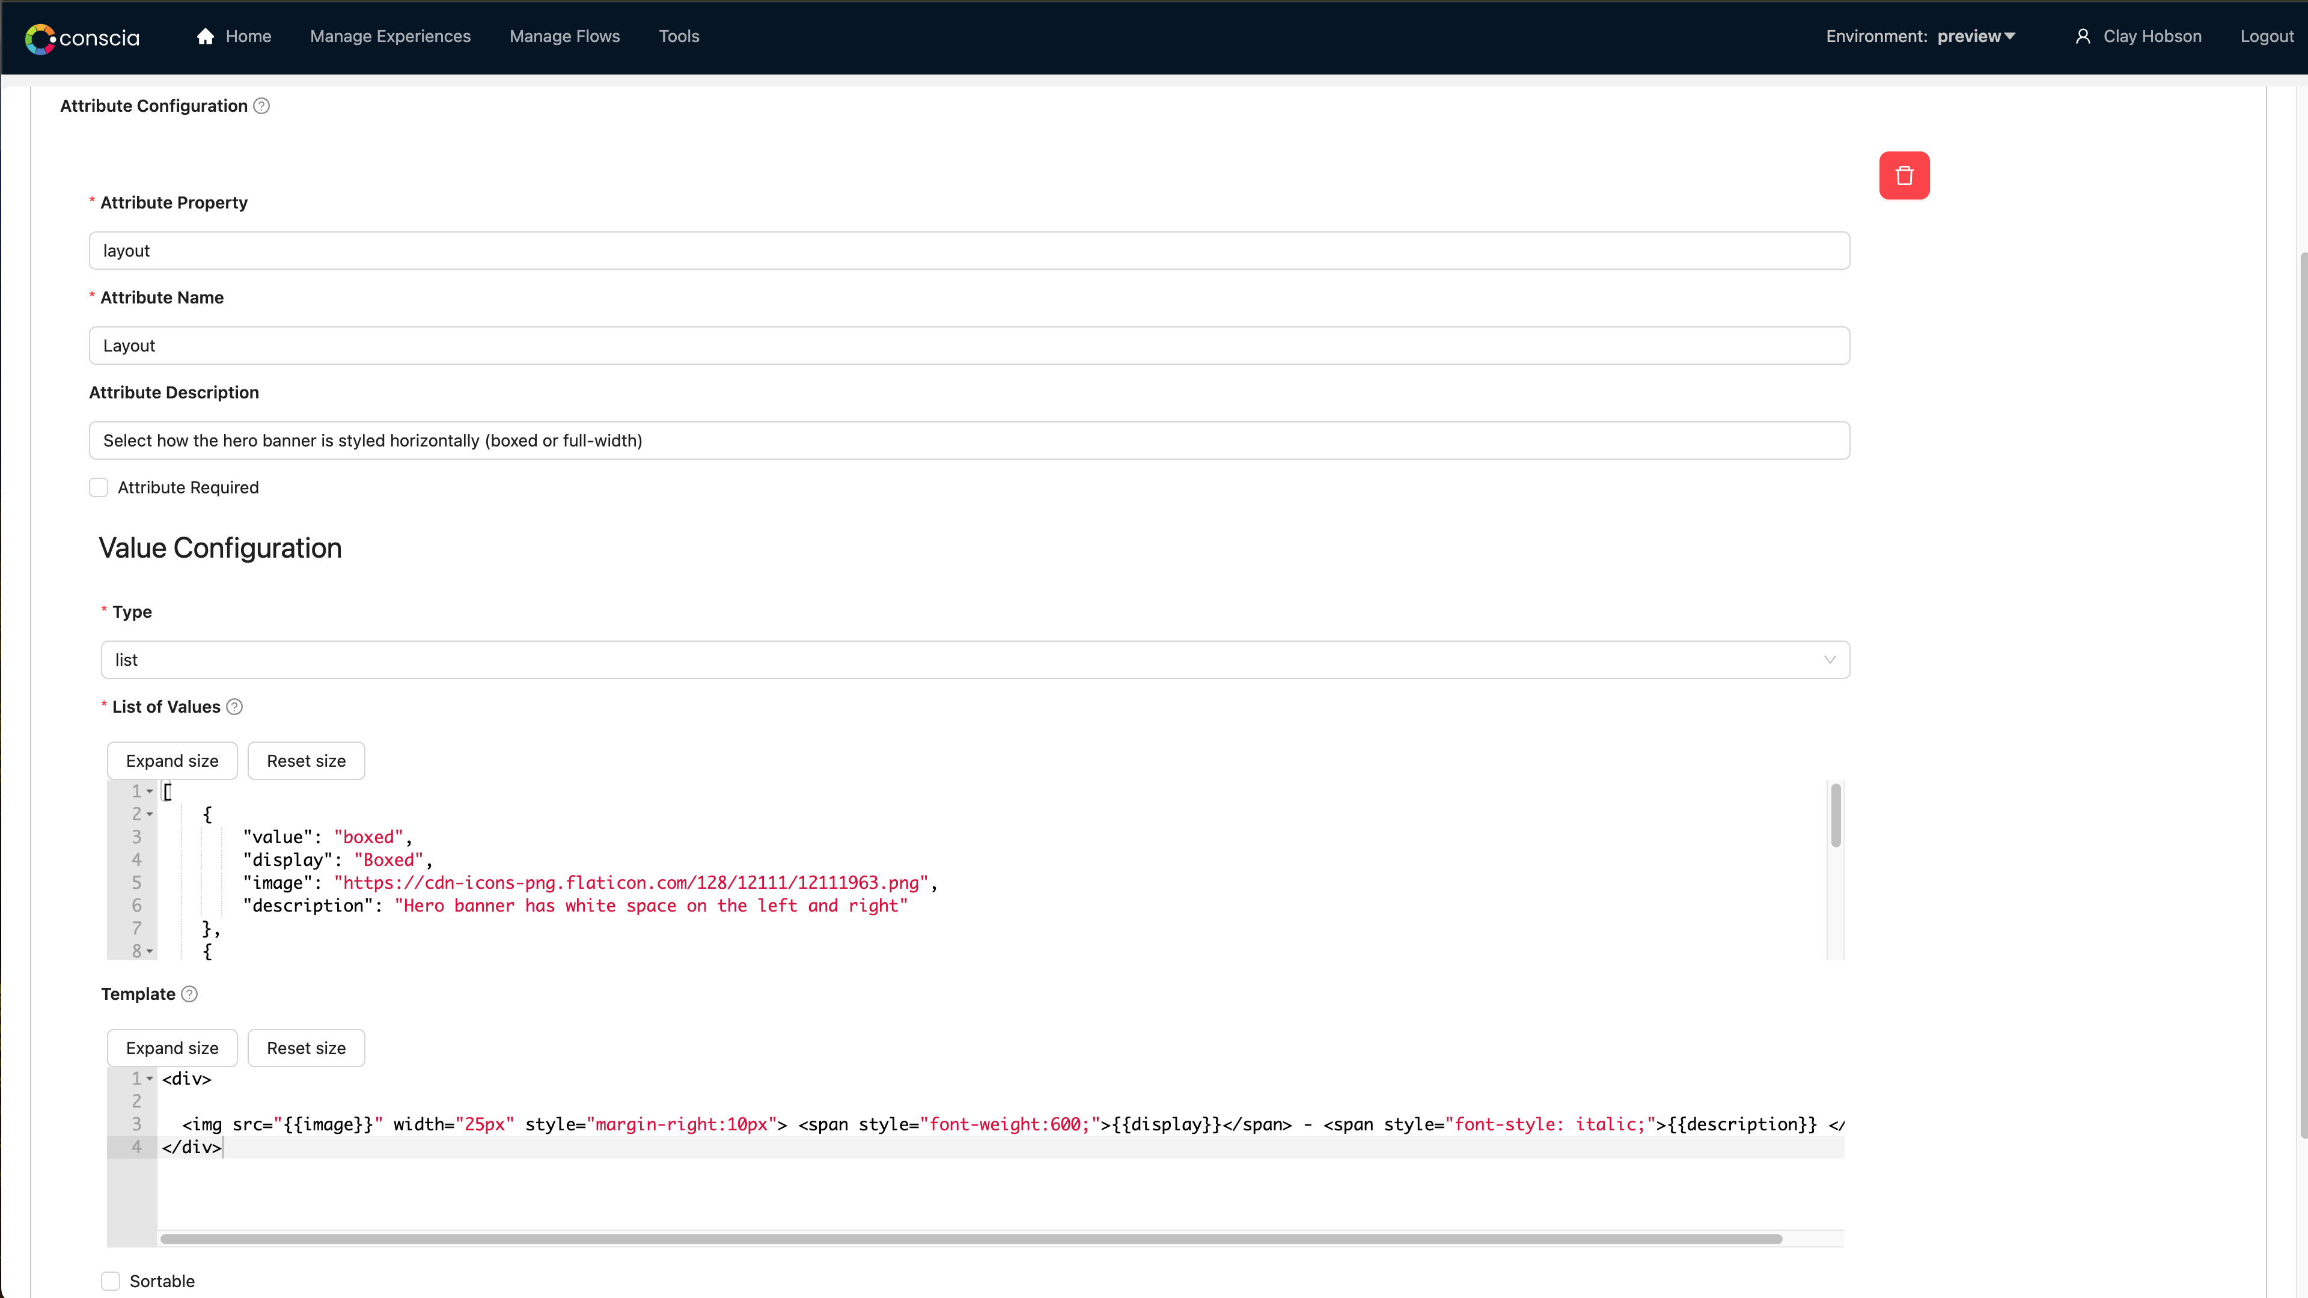Click the info icon next to Template
The height and width of the screenshot is (1298, 2308).
pyautogui.click(x=190, y=994)
